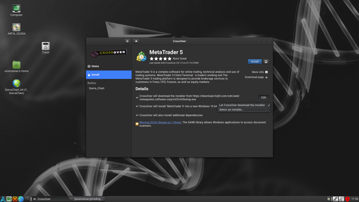
Task: Click the back navigation arrow in CrossOver
Action: [136, 41]
